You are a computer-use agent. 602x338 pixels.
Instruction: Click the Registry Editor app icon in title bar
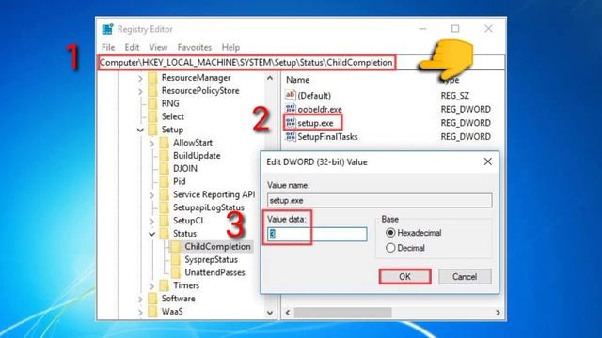click(x=108, y=29)
